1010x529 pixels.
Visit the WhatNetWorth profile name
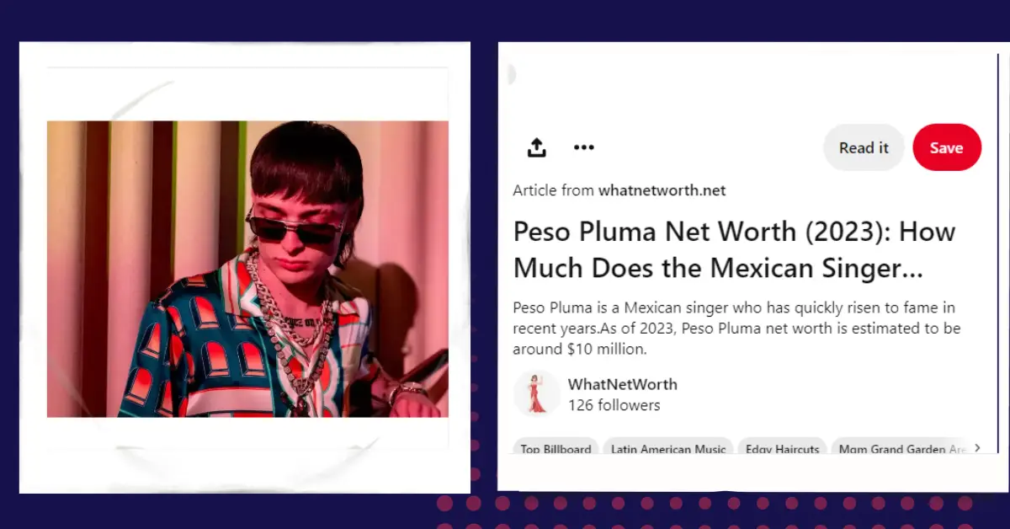point(623,384)
